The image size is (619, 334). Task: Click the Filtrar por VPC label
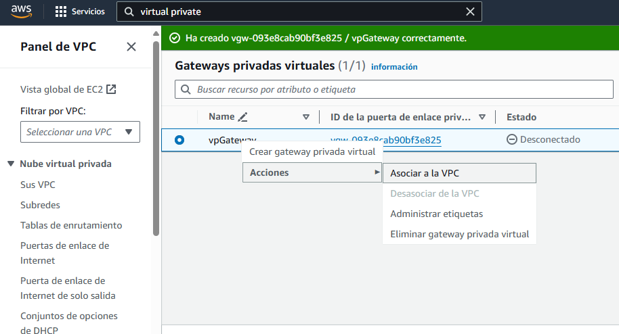[53, 111]
